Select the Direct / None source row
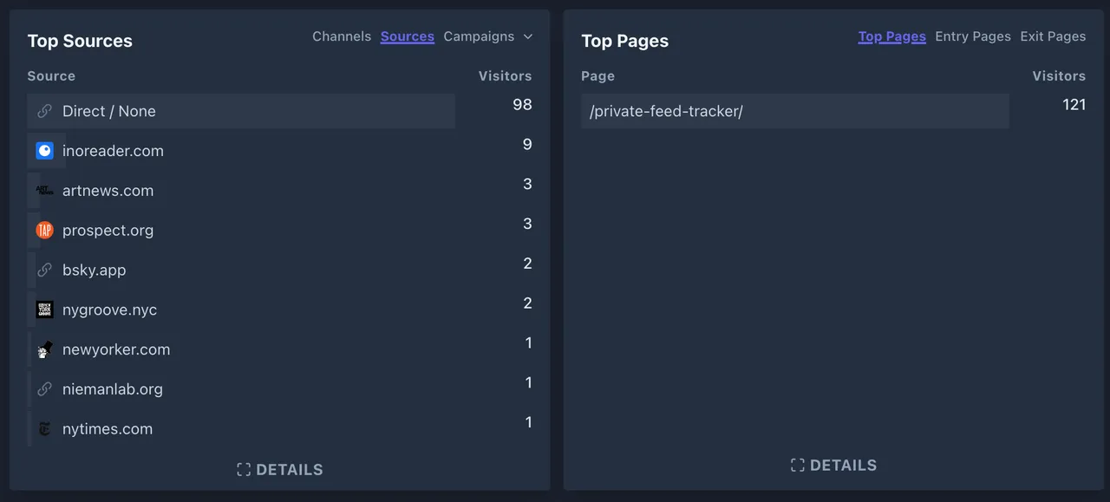Screen dimensions: 1110x502 click(241, 111)
